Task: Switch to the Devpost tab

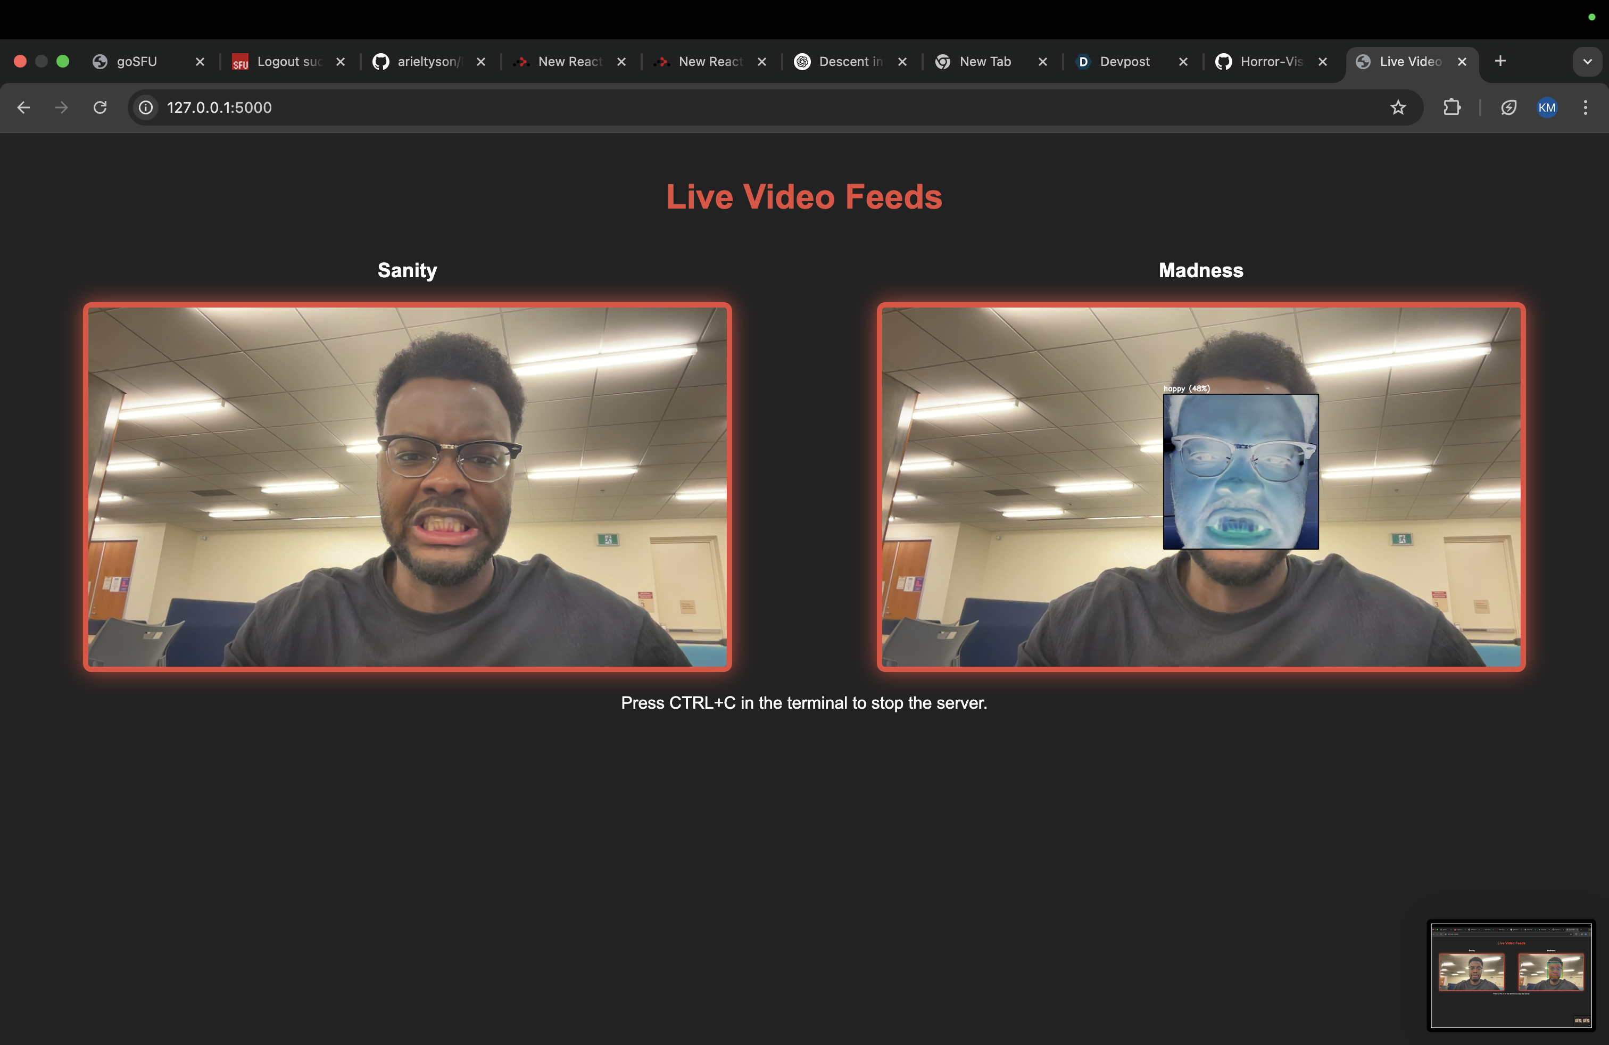Action: [x=1124, y=62]
